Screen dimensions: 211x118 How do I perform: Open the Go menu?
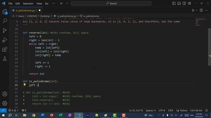46,4
